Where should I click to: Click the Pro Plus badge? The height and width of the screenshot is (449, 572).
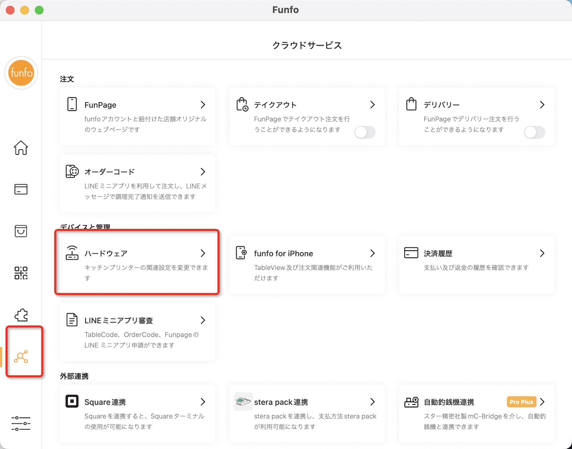[x=521, y=402]
